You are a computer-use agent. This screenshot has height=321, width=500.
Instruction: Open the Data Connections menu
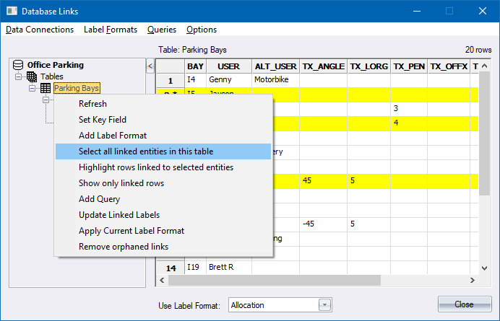tap(40, 30)
